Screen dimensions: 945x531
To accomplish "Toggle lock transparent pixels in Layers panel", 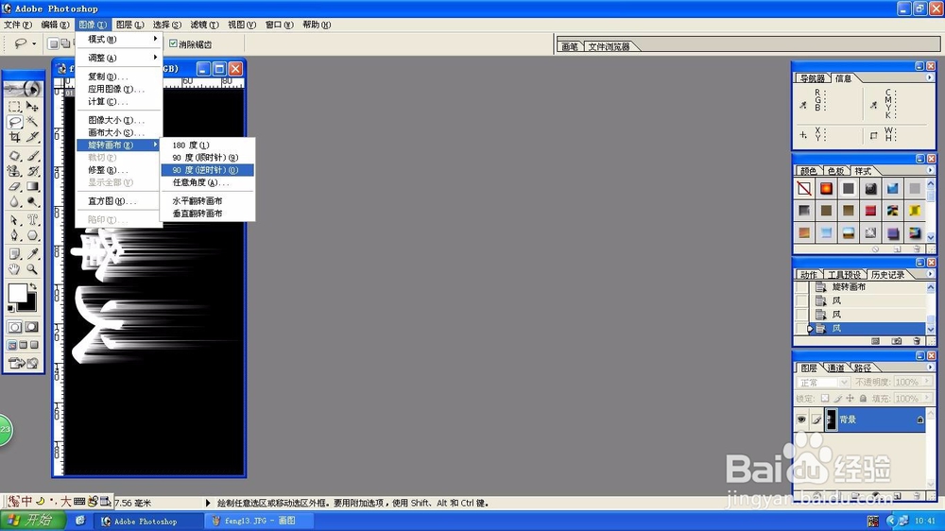I will 825,399.
